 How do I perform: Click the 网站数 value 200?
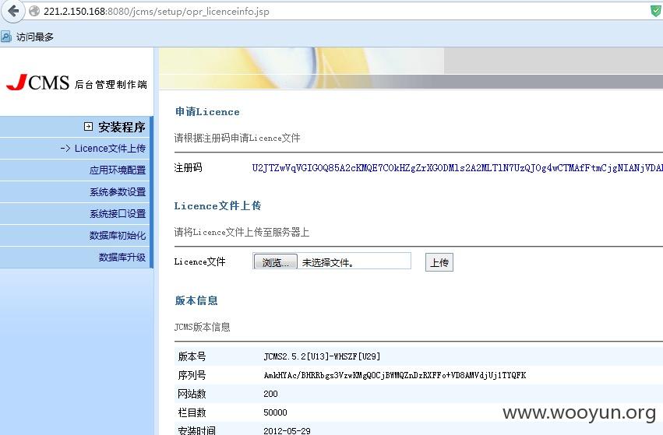(x=270, y=394)
